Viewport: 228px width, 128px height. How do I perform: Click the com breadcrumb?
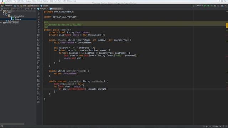[x=23, y=6]
